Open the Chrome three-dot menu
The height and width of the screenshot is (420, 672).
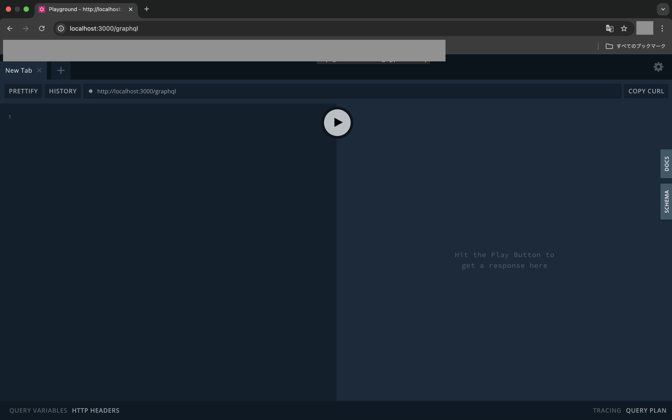[x=663, y=29]
